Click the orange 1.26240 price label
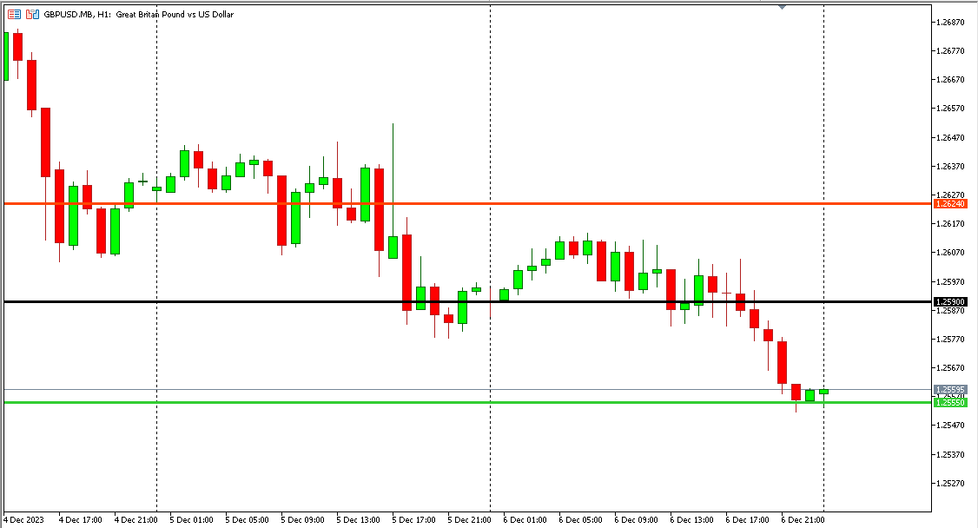978x528 pixels. (951, 203)
